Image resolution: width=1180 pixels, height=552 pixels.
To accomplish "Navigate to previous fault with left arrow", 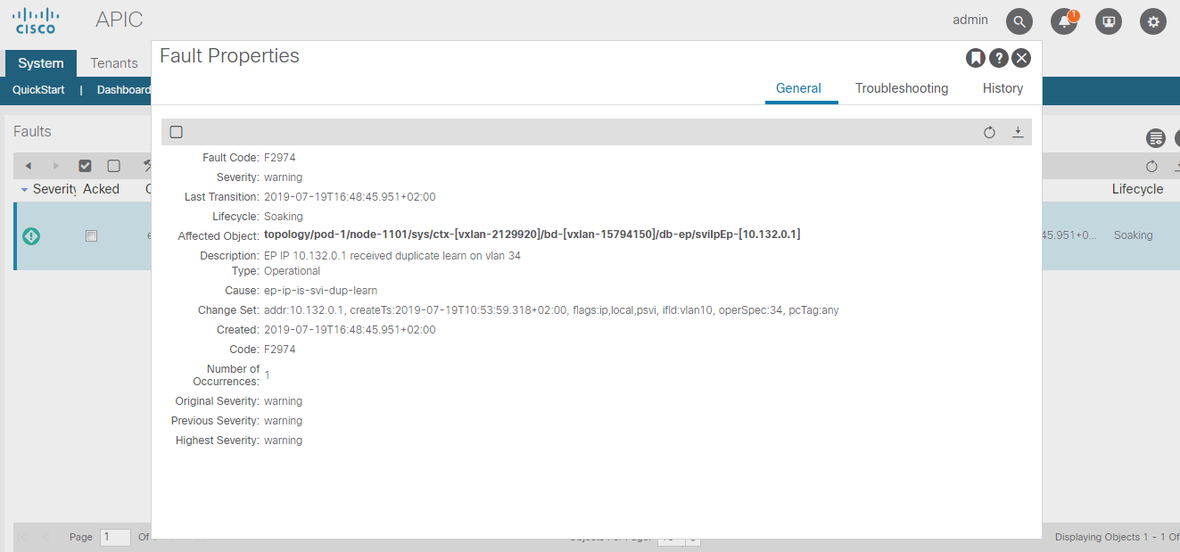I will [28, 166].
